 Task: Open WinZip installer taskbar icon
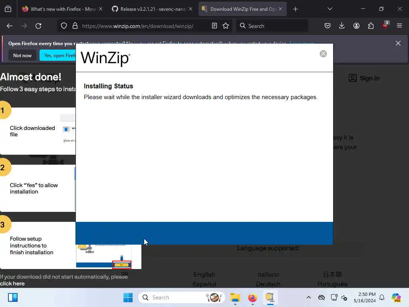pyautogui.click(x=270, y=297)
